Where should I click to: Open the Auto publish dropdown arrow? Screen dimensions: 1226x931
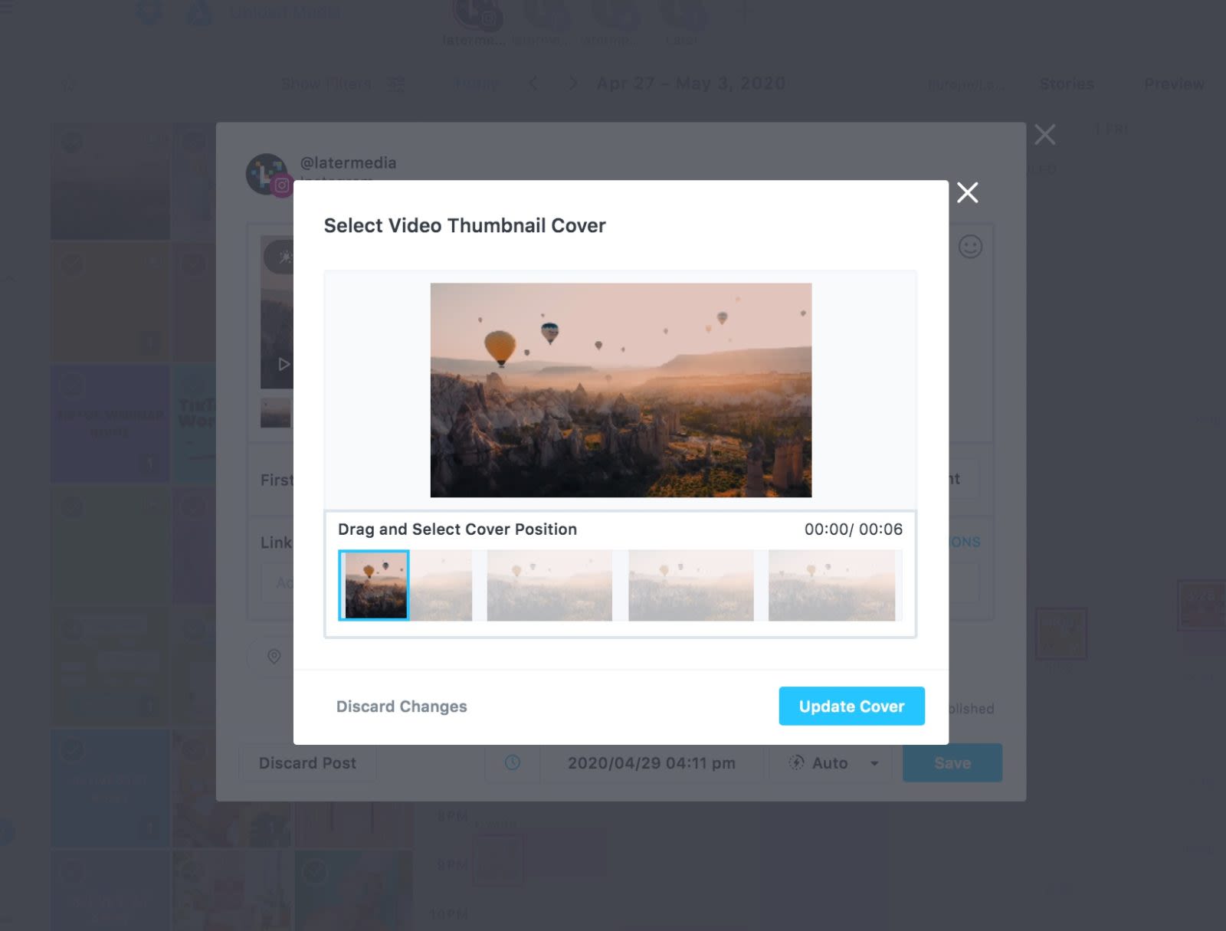874,763
